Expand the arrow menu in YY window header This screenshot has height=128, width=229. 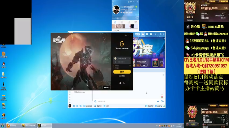[155, 34]
